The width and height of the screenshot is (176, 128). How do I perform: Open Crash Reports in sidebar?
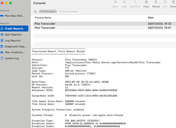14,29
